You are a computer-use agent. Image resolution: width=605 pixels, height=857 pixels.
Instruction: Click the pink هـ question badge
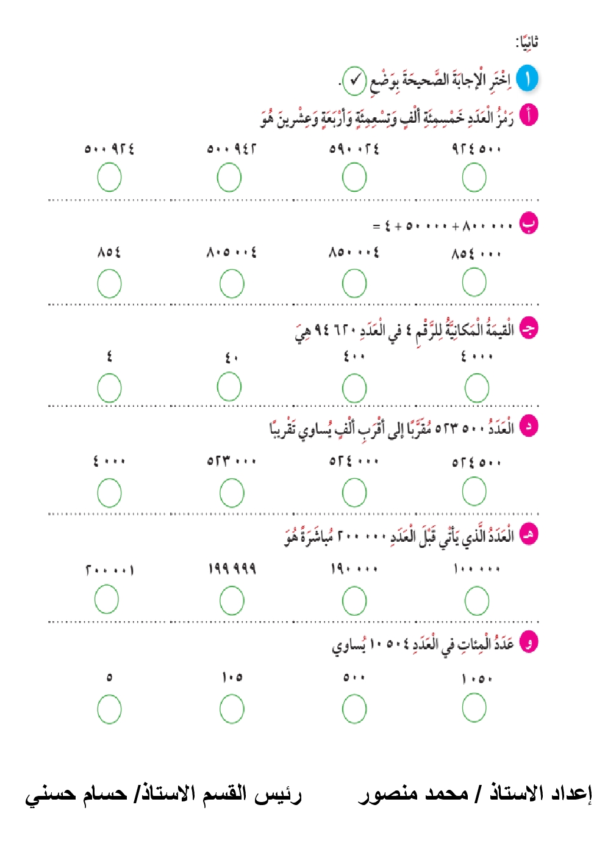528,534
